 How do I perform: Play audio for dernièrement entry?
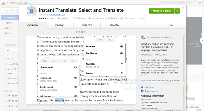(75, 87)
